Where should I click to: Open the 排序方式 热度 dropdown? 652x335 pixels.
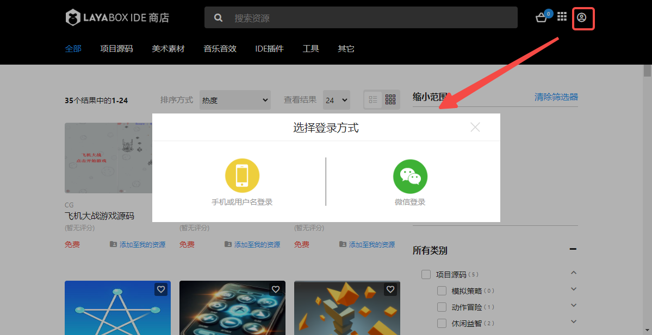(235, 100)
